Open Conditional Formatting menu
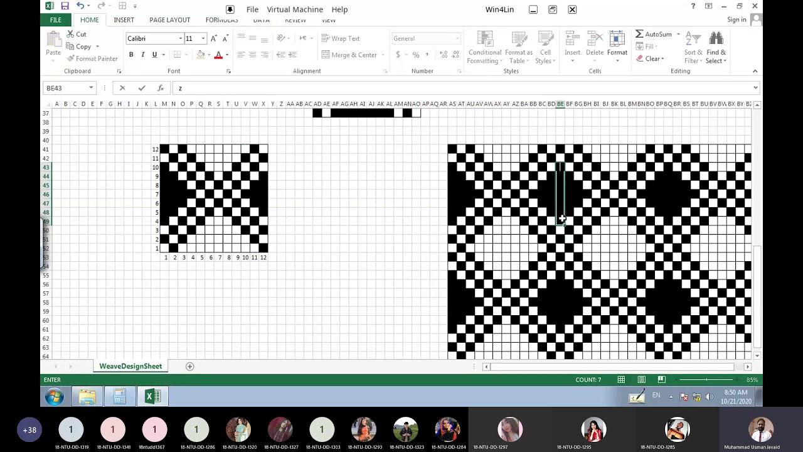 click(x=484, y=48)
